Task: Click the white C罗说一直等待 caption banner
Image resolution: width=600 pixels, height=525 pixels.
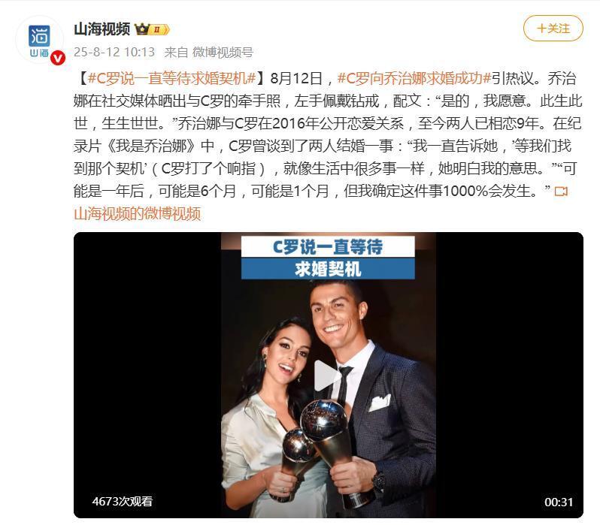Action: [328, 246]
